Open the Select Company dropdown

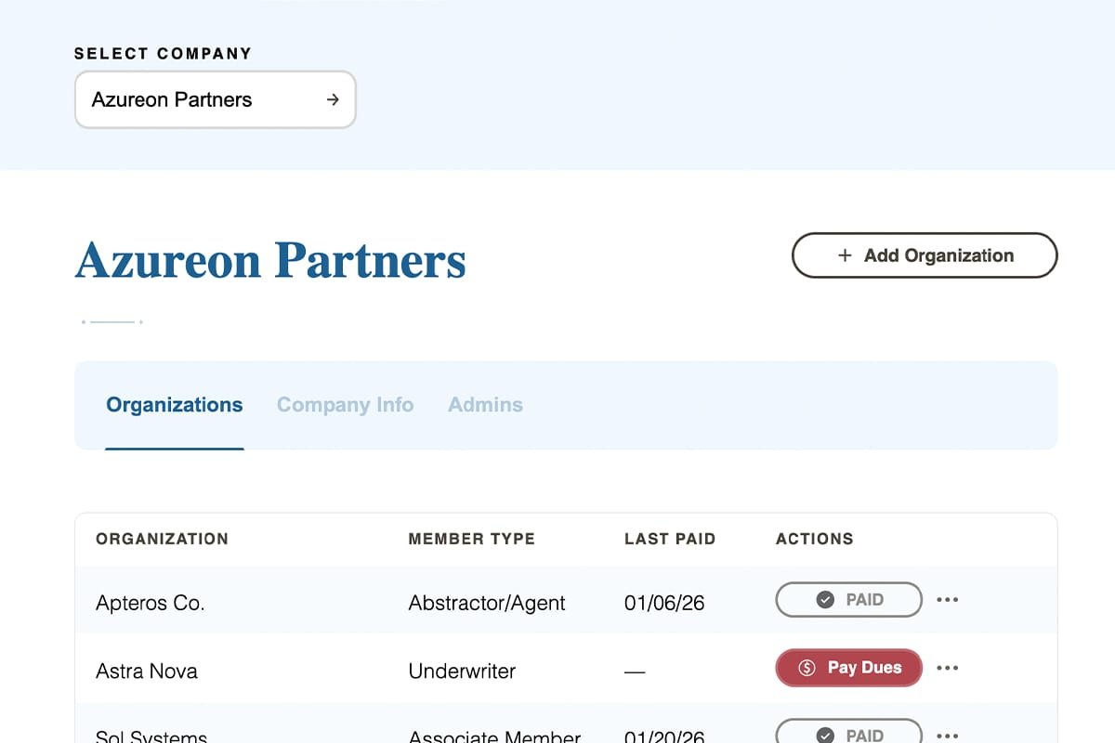[x=215, y=99]
